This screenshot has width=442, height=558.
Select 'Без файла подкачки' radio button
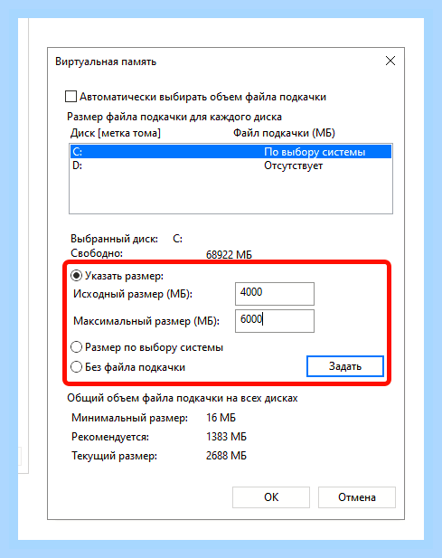[x=77, y=366]
